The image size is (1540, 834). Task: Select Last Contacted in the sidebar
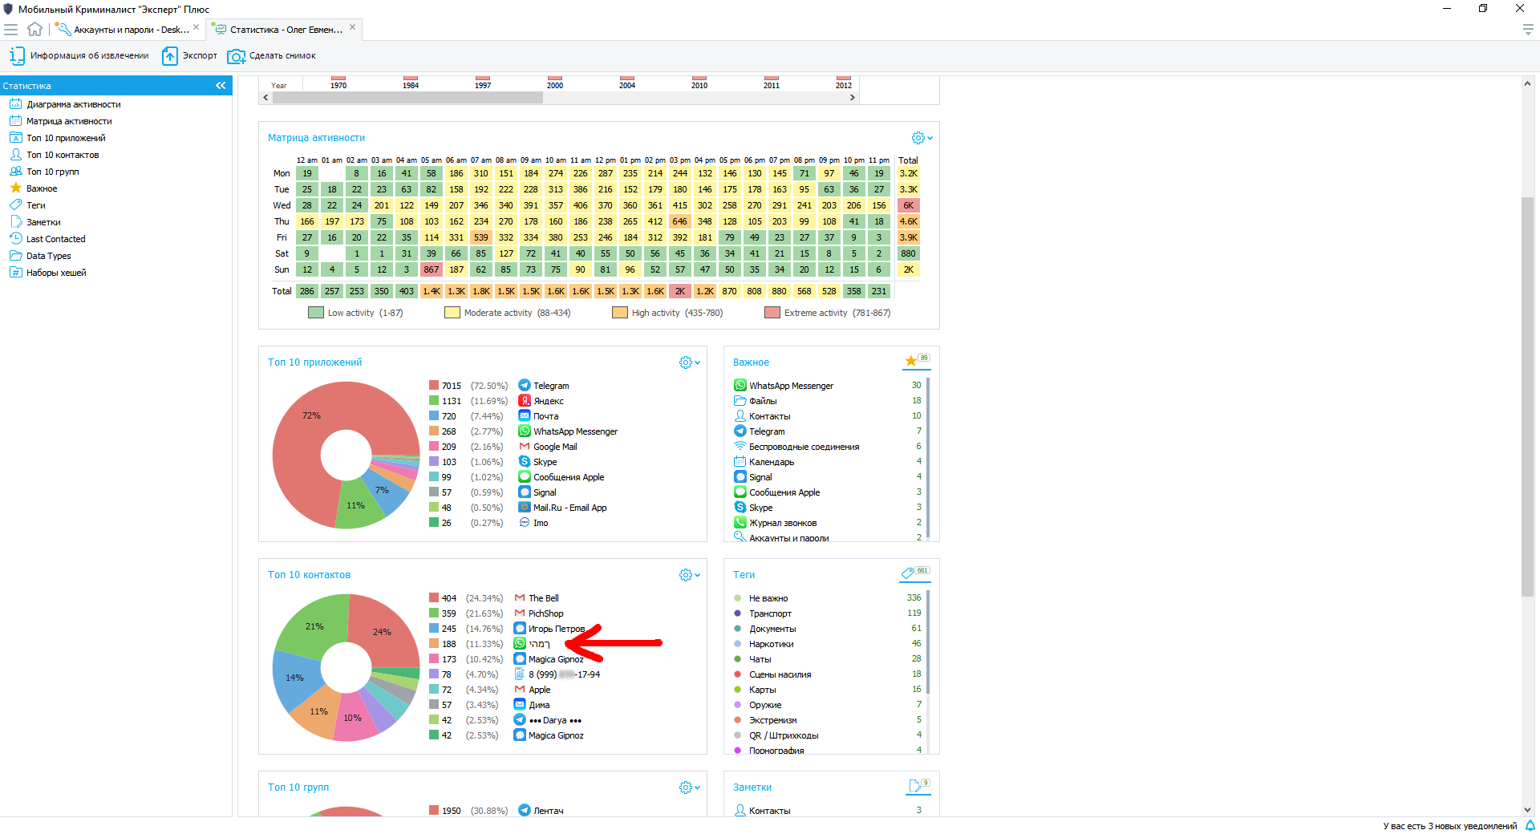point(55,239)
